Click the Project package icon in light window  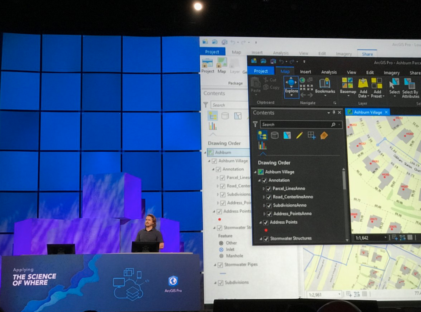[x=208, y=65]
